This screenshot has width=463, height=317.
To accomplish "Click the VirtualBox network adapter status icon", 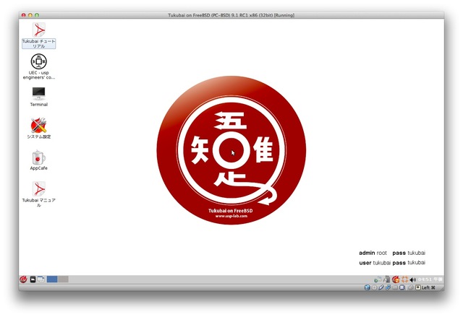I will (x=388, y=287).
